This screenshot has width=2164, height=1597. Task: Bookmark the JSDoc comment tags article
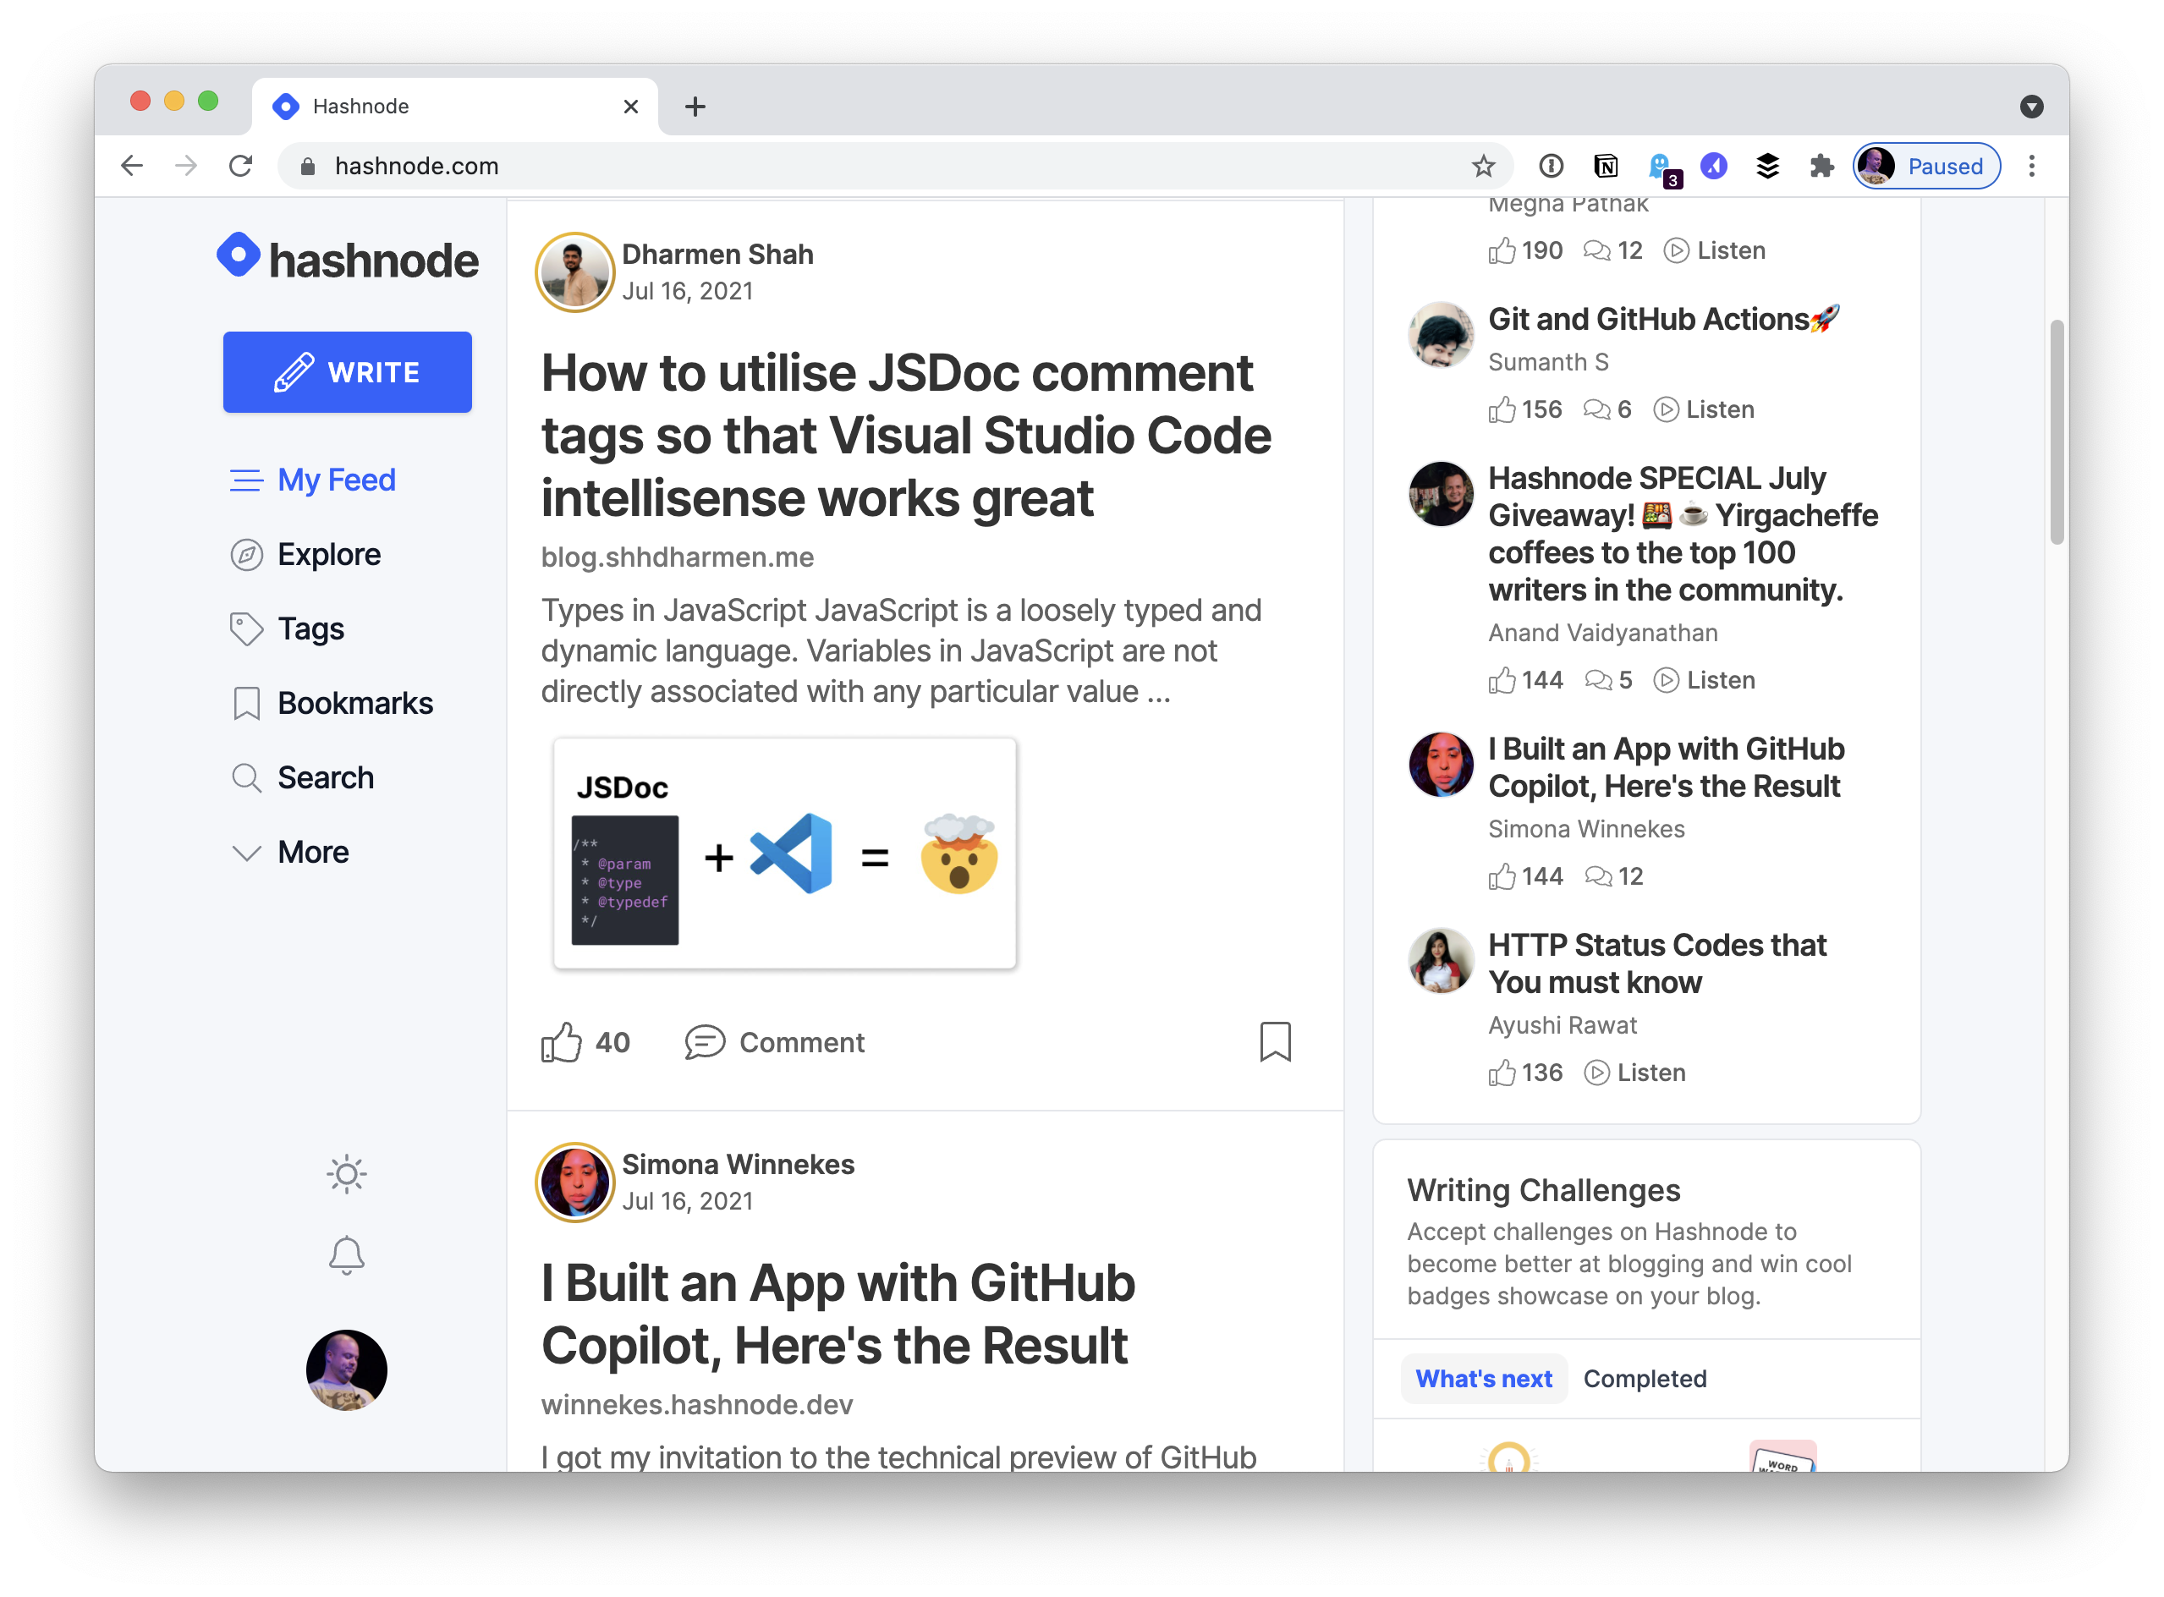[1274, 1042]
